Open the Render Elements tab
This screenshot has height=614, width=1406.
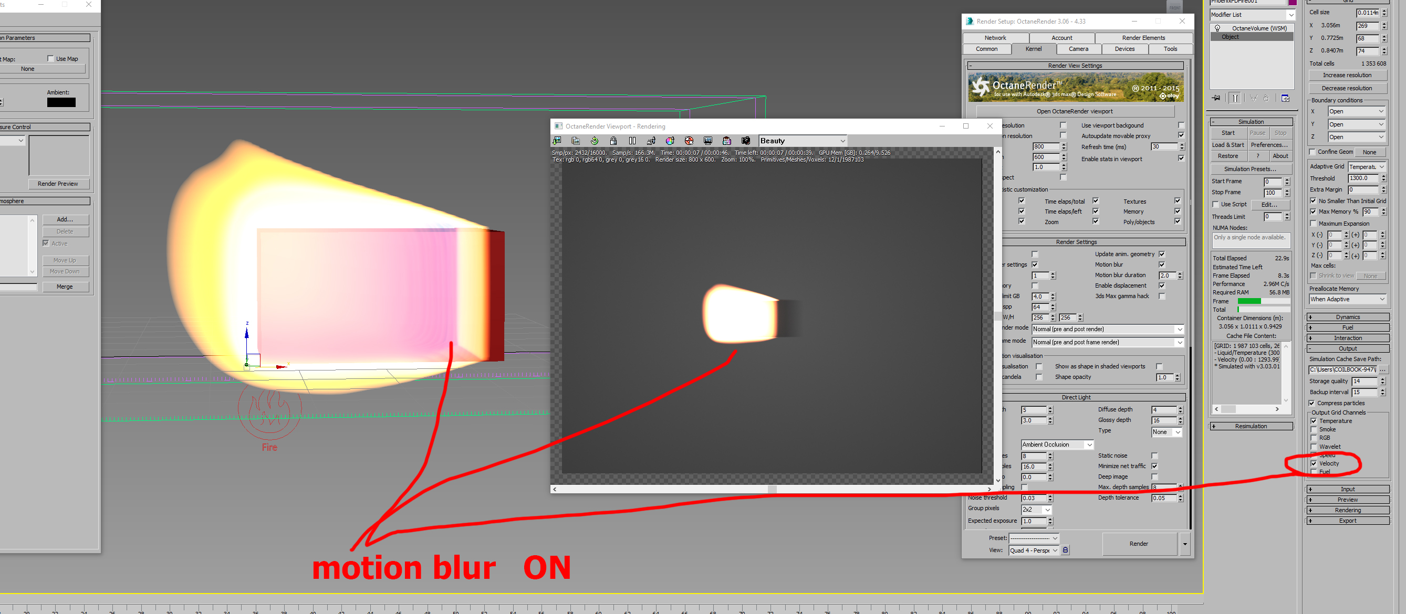(x=1143, y=38)
